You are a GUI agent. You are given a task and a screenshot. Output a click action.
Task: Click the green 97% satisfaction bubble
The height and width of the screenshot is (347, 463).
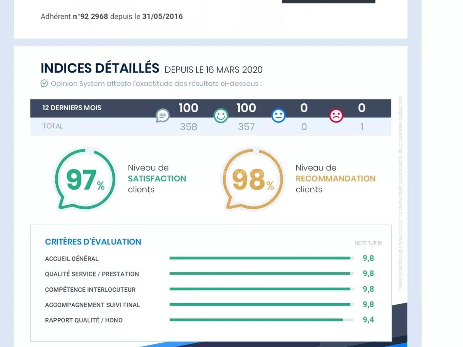(85, 179)
